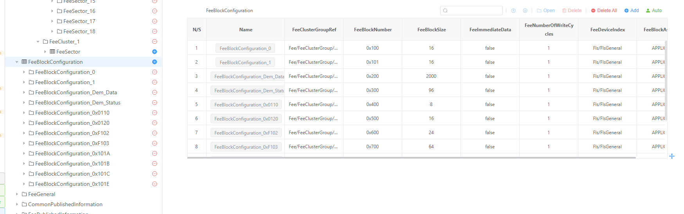This screenshot has height=214, width=684.
Task: Expand CommonPublishedInformation tree node
Action: point(17,204)
